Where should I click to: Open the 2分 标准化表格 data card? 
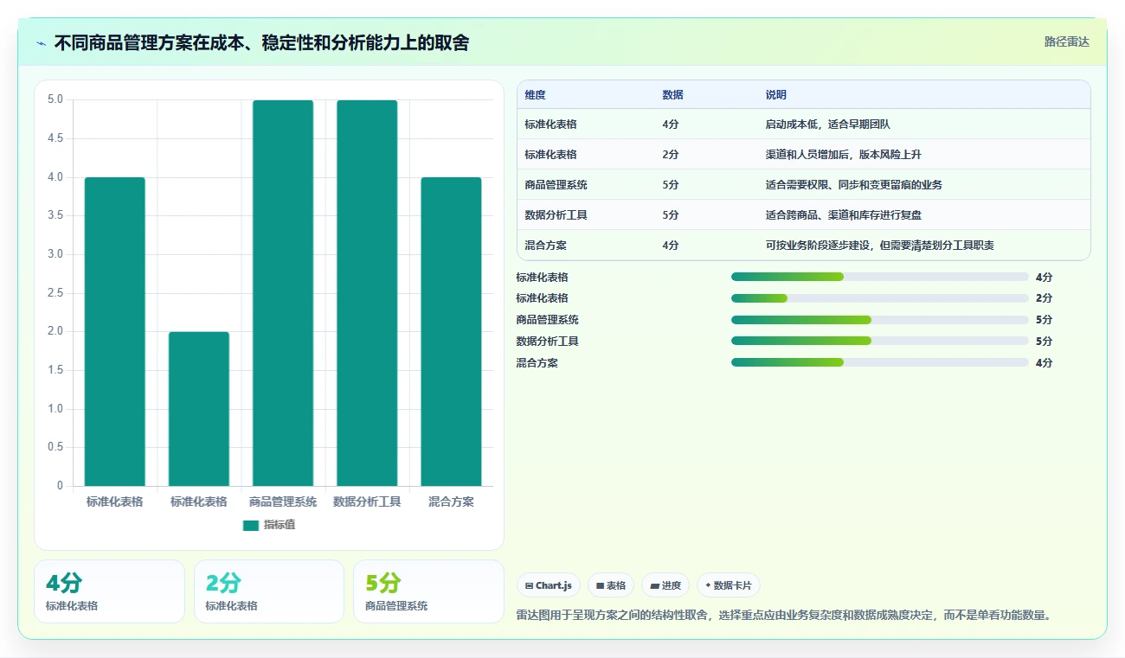[x=269, y=591]
